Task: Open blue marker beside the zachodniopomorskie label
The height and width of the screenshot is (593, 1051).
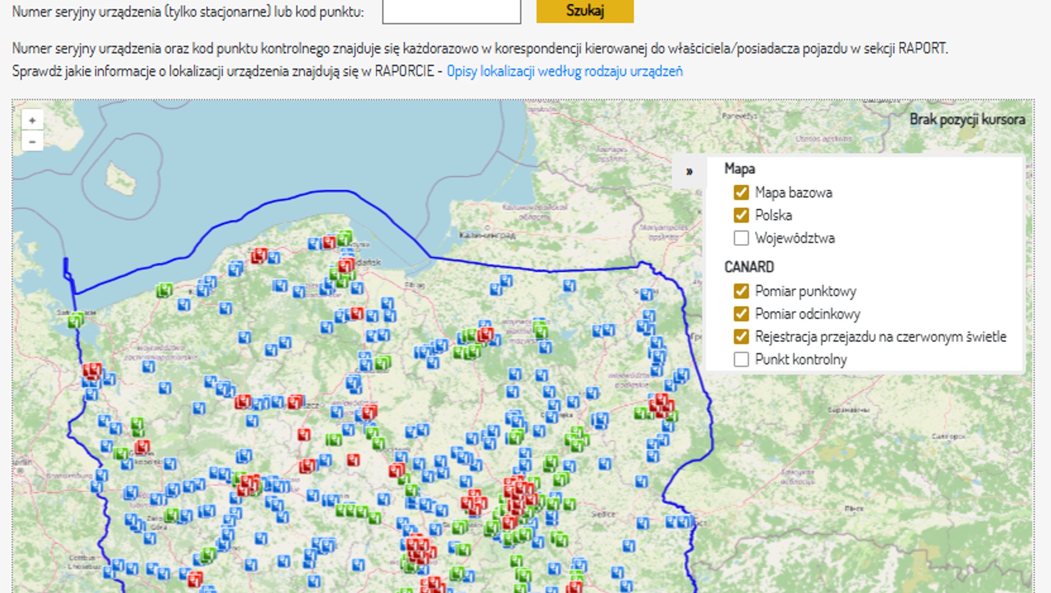Action: (x=148, y=367)
